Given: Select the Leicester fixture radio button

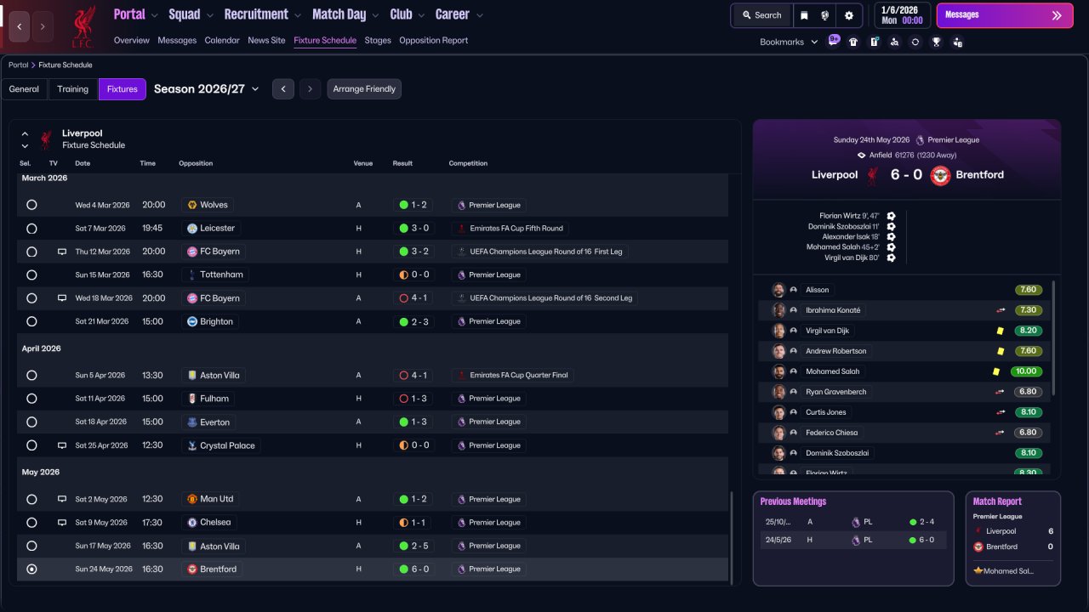Looking at the screenshot, I should tap(31, 228).
